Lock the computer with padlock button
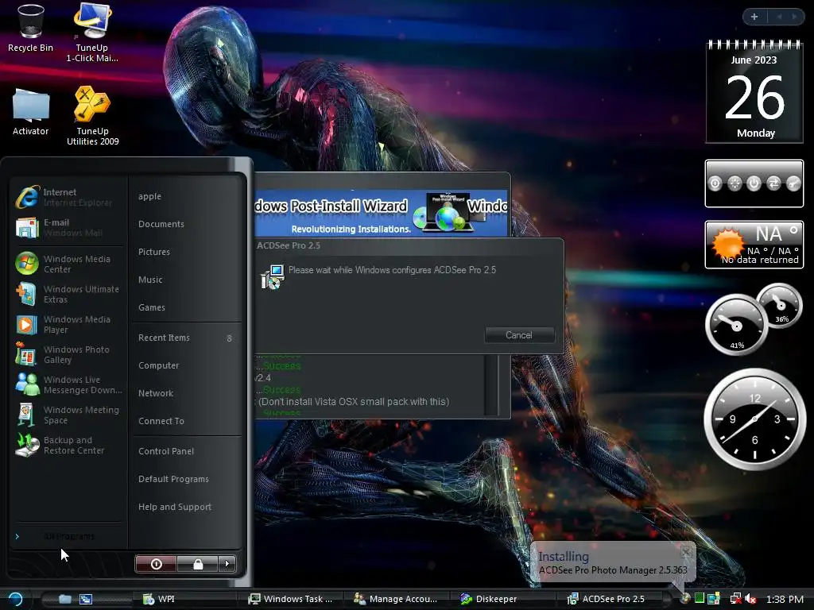The width and height of the screenshot is (814, 610). pyautogui.click(x=197, y=564)
